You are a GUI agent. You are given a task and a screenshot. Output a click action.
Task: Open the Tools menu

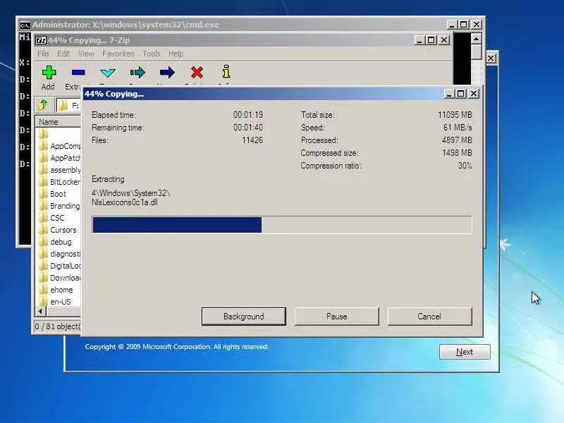click(152, 54)
